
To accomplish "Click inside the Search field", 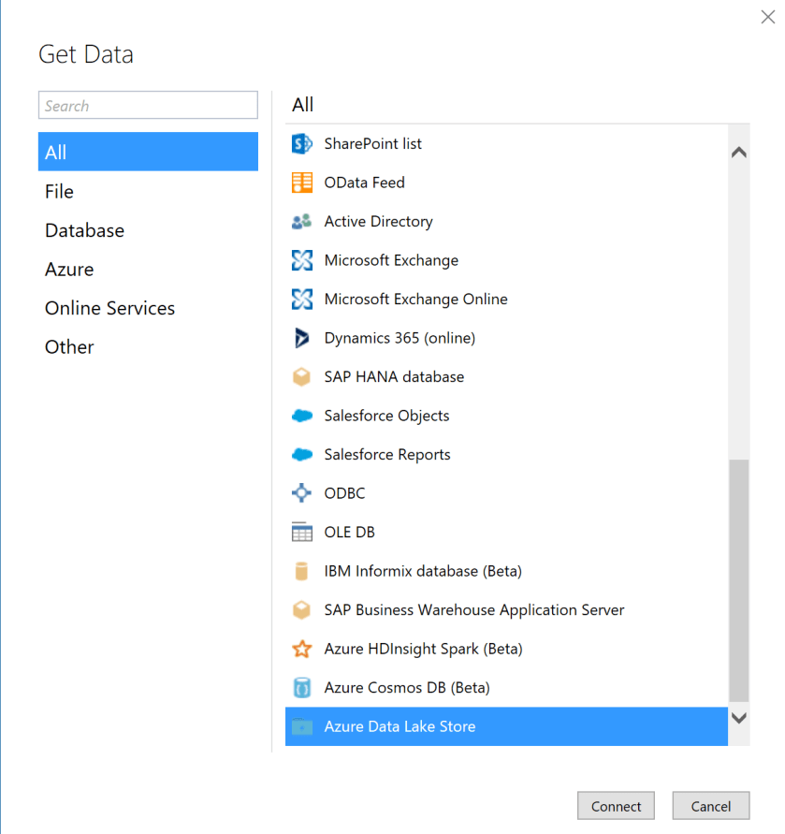I will click(148, 105).
